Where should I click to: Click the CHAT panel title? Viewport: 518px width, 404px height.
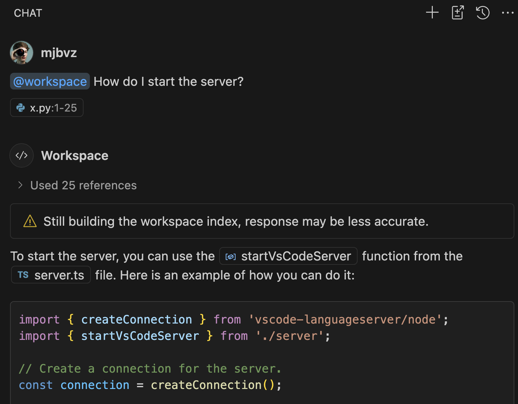[28, 13]
